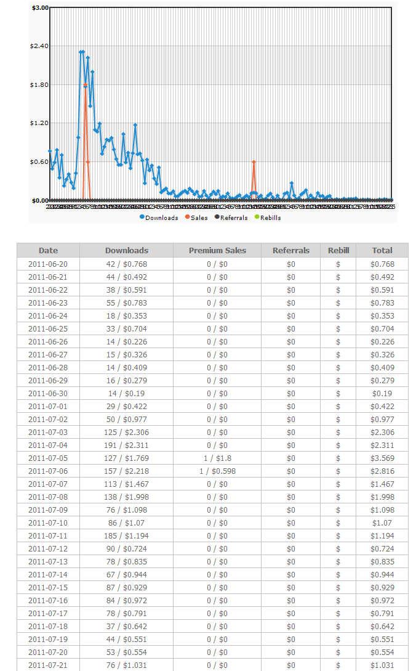Click the downloads cell 29 / $0.422

127,406
